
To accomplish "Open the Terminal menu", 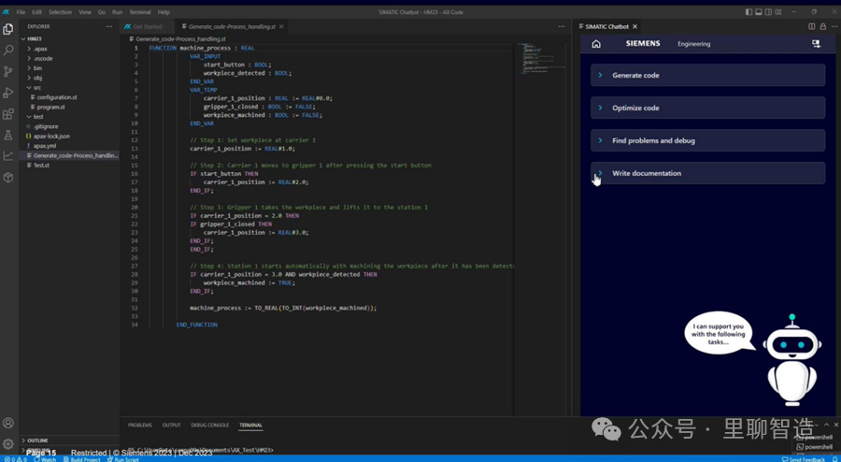I will point(140,12).
